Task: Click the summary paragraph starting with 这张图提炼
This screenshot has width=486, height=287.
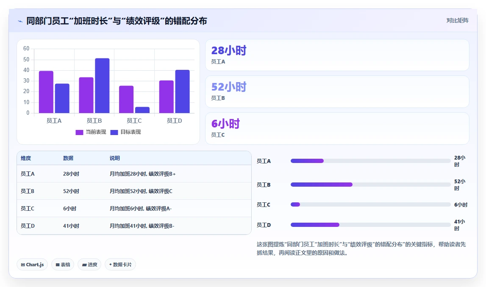Action: (361, 248)
